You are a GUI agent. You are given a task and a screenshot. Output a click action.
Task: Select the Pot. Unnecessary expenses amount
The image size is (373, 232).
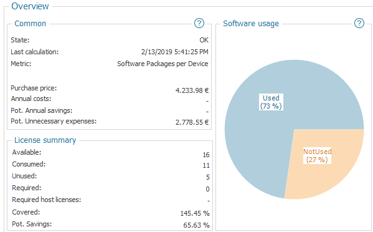coord(192,122)
